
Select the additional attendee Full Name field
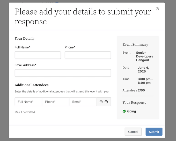click(28, 102)
